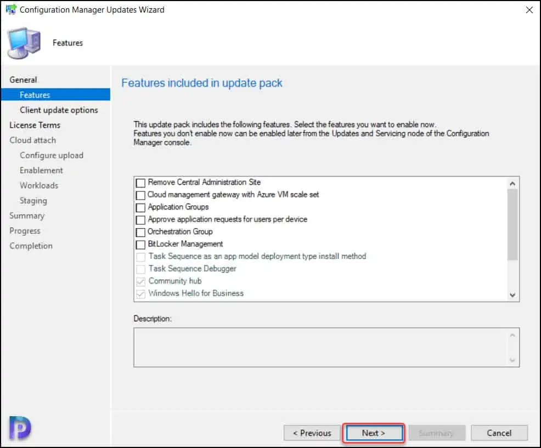Click the Task Sequence Debugger checkbox
This screenshot has width=541, height=448.
click(140, 269)
